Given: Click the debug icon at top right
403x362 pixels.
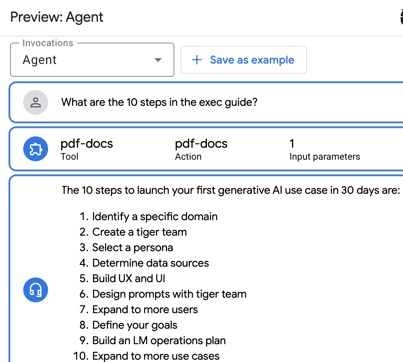Looking at the screenshot, I should click(401, 17).
